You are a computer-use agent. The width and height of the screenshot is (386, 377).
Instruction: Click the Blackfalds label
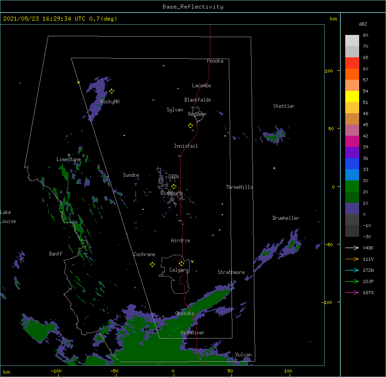coord(197,100)
